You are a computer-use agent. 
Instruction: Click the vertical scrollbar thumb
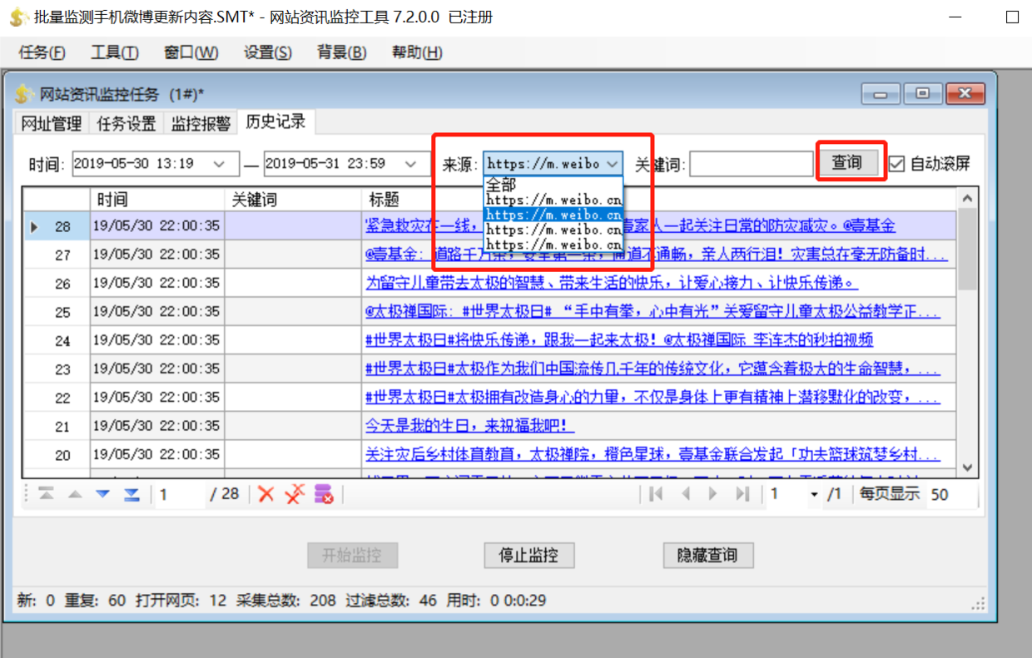(x=967, y=250)
